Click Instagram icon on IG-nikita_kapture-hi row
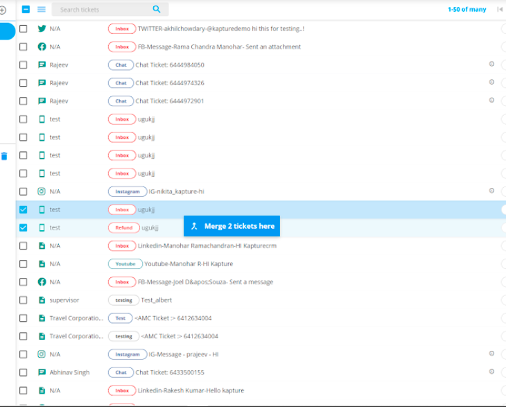This screenshot has height=407, width=506. click(x=42, y=191)
